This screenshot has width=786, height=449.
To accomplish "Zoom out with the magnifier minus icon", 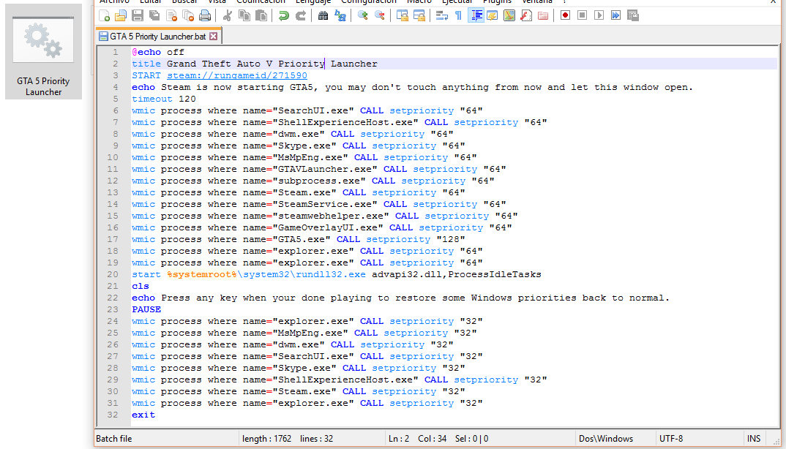I will tap(380, 15).
